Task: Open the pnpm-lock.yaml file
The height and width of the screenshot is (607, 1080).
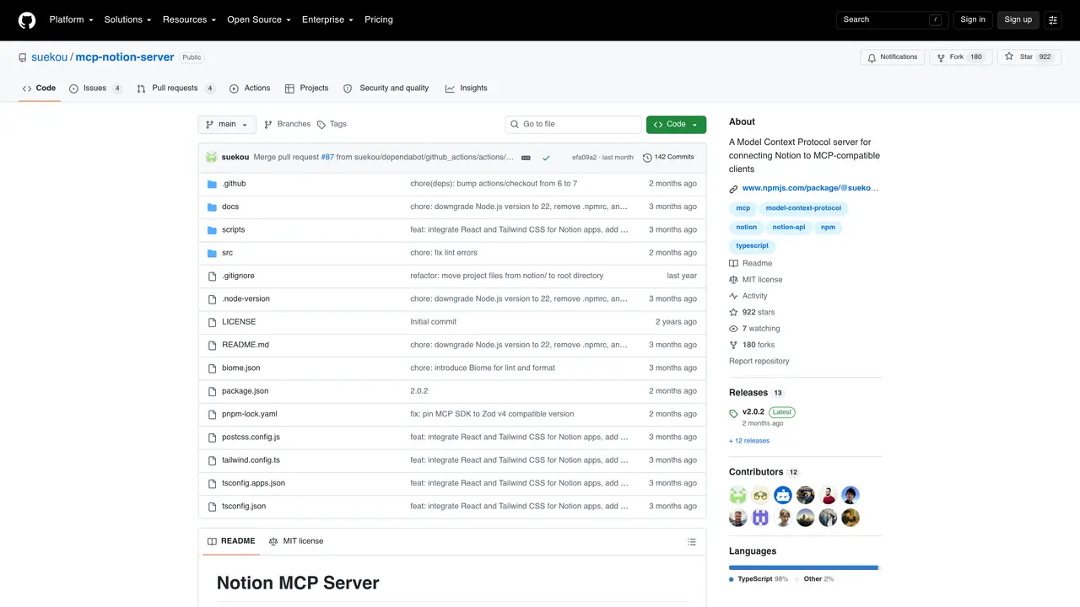Action: 249,414
